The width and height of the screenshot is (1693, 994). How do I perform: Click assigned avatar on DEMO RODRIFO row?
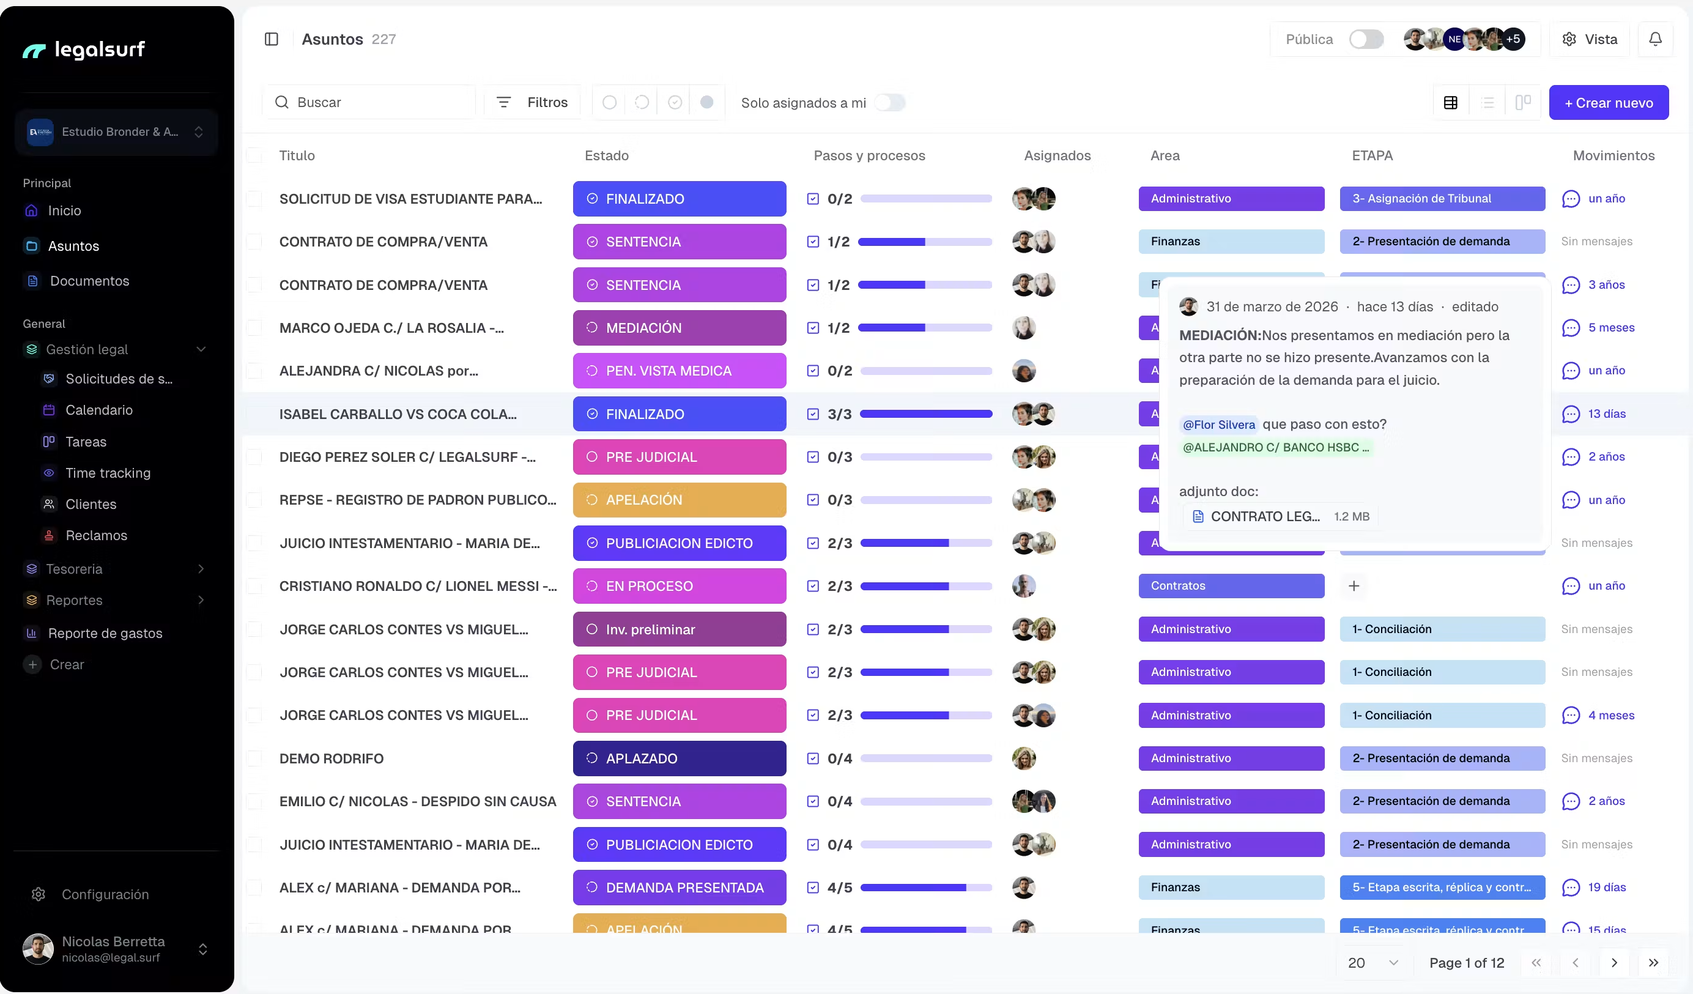(1023, 758)
